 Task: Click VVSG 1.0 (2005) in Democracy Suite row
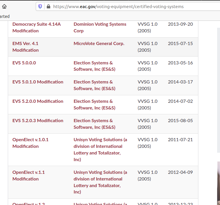pyautogui.click(x=148, y=27)
